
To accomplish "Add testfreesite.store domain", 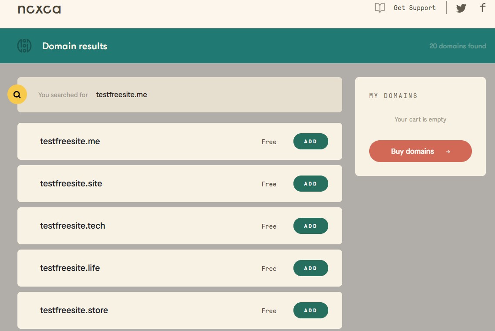I will (310, 311).
